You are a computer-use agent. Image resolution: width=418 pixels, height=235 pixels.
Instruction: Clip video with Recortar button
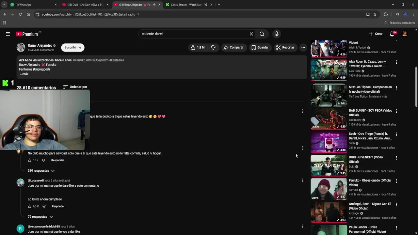pos(285,47)
